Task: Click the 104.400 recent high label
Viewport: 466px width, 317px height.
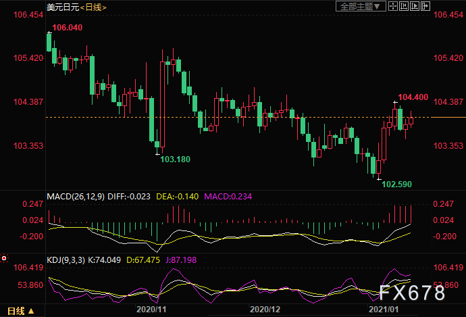Action: point(413,97)
